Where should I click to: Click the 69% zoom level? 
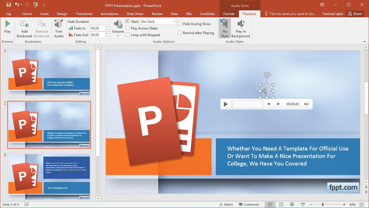click(353, 205)
